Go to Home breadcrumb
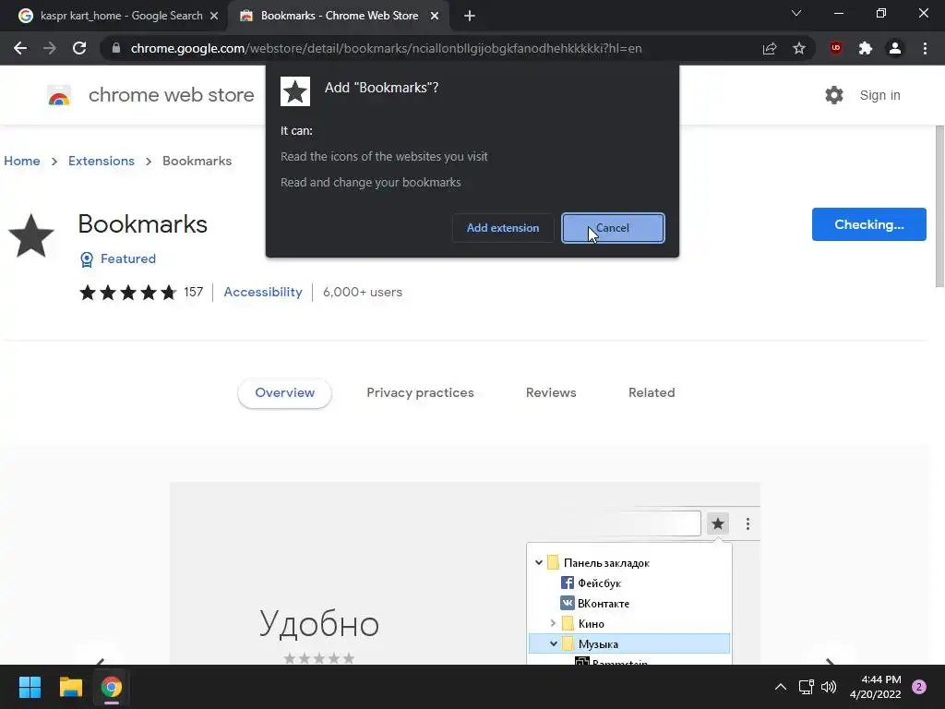Viewport: 945px width, 709px height. [22, 161]
